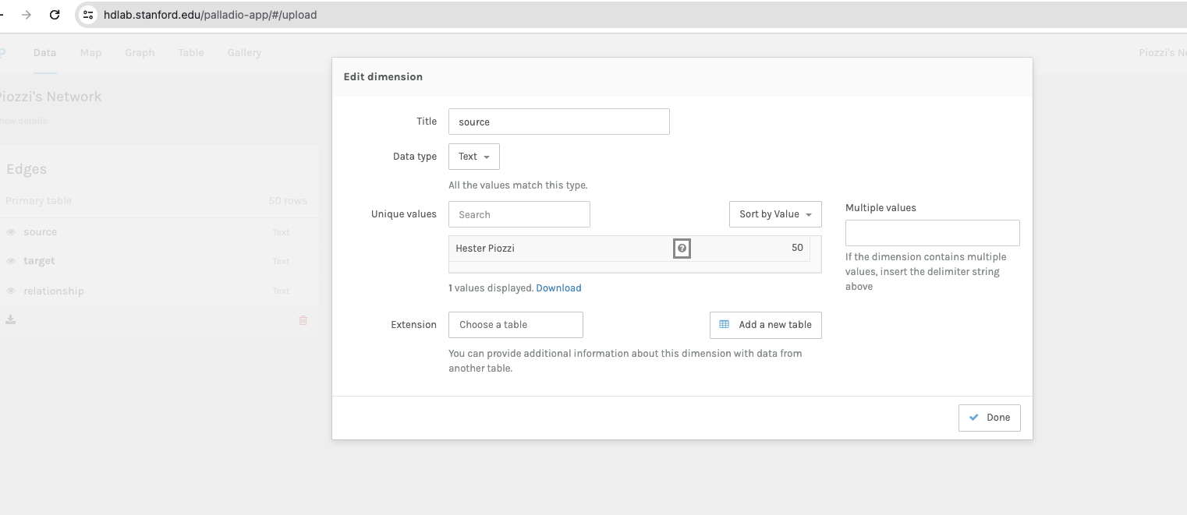Click the Edges table heading
This screenshot has height=515, width=1187.
27,169
